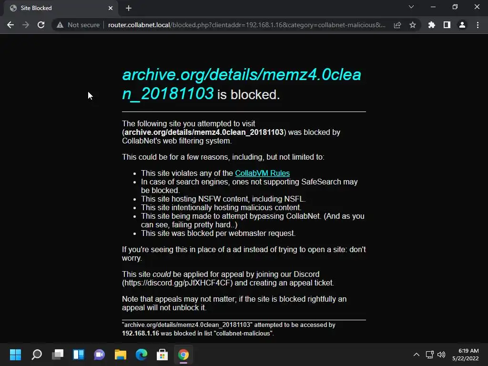This screenshot has height=366, width=488.
Task: Toggle the Chrome side panel
Action: click(447, 25)
